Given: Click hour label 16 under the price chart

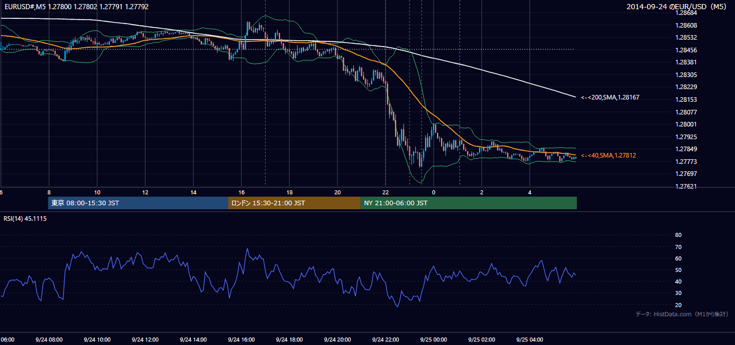Looking at the screenshot, I should tap(242, 192).
